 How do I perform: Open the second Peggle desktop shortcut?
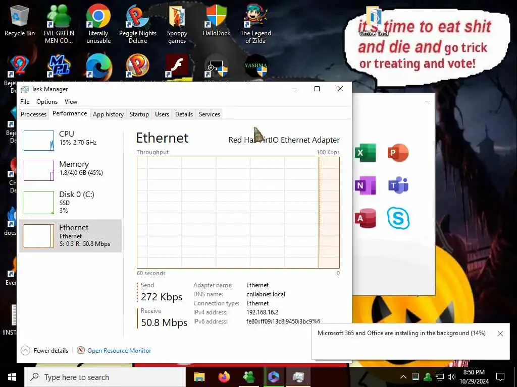point(137,66)
